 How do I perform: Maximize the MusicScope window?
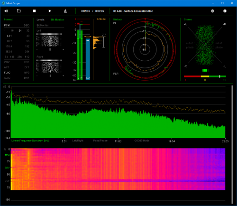coord(222,3)
